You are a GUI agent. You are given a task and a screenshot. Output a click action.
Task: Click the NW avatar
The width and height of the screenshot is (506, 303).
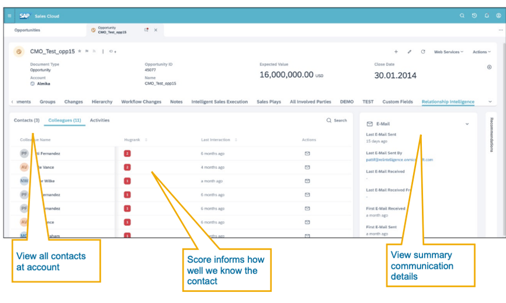24,181
